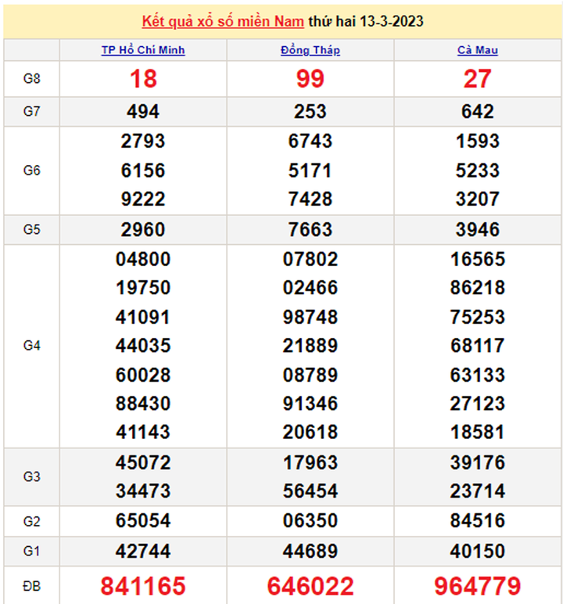Click G7 number 642
The image size is (563, 604).
pos(478,112)
